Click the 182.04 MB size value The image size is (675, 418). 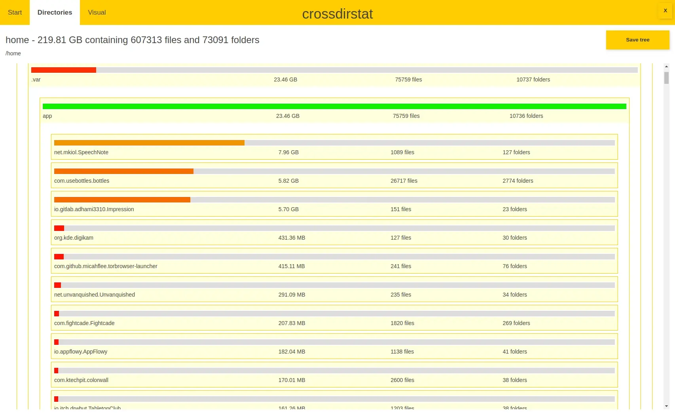coord(292,352)
